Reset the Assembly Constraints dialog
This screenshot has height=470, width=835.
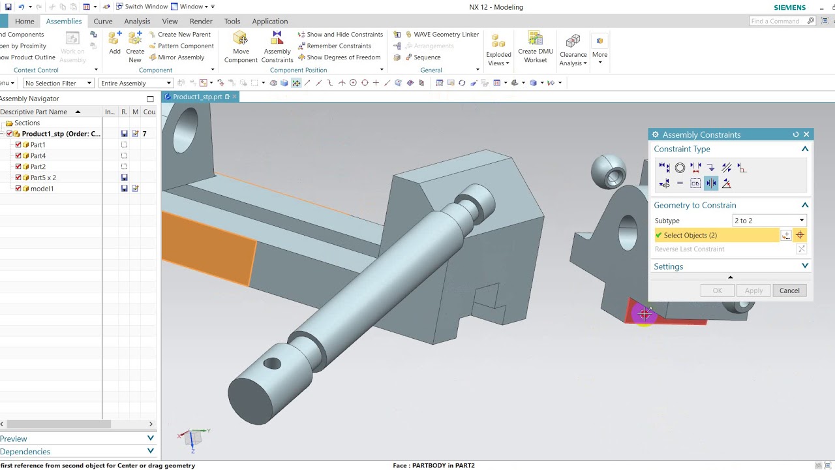(x=796, y=134)
